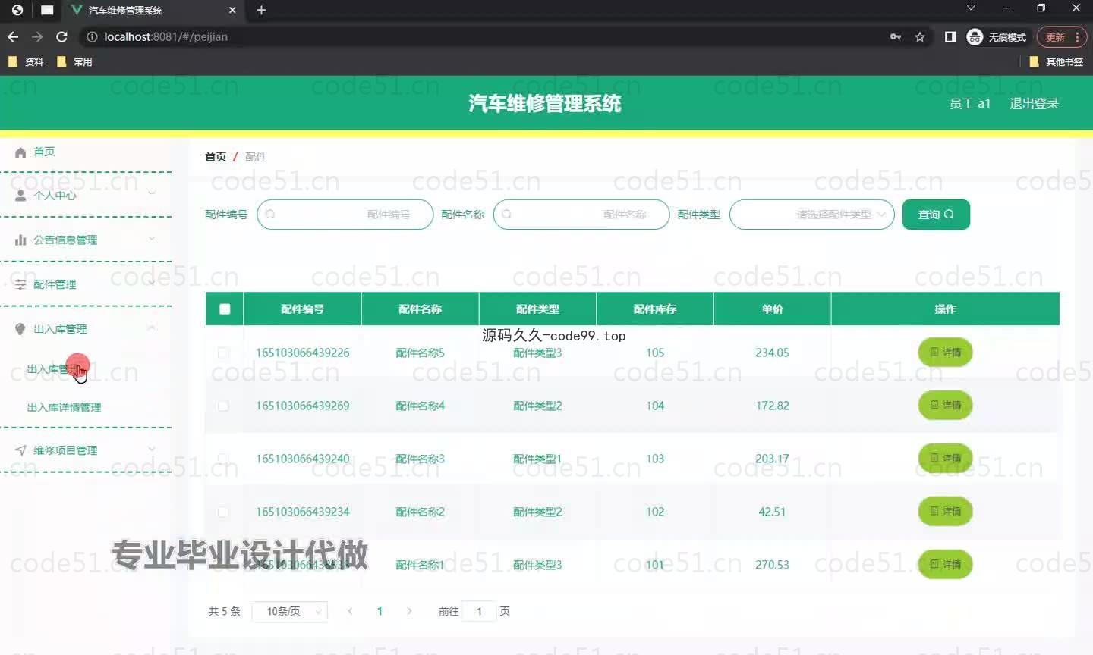Close the 汽车维修管理系统 browser tab

pyautogui.click(x=232, y=10)
